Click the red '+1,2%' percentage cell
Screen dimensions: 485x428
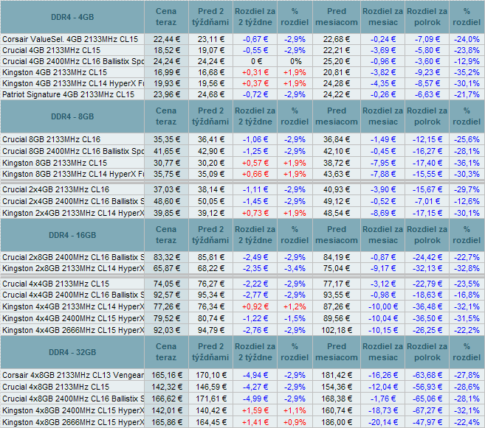pyautogui.click(x=295, y=306)
